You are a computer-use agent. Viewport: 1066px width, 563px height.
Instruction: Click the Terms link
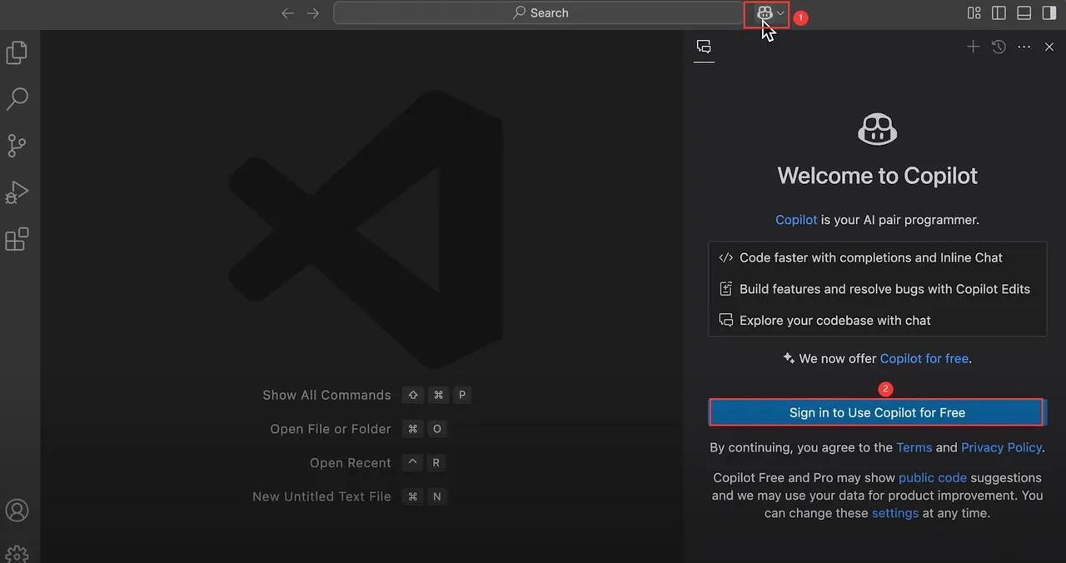914,447
